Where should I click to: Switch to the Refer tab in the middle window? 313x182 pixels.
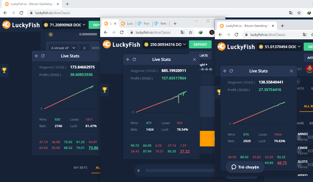(161, 24)
